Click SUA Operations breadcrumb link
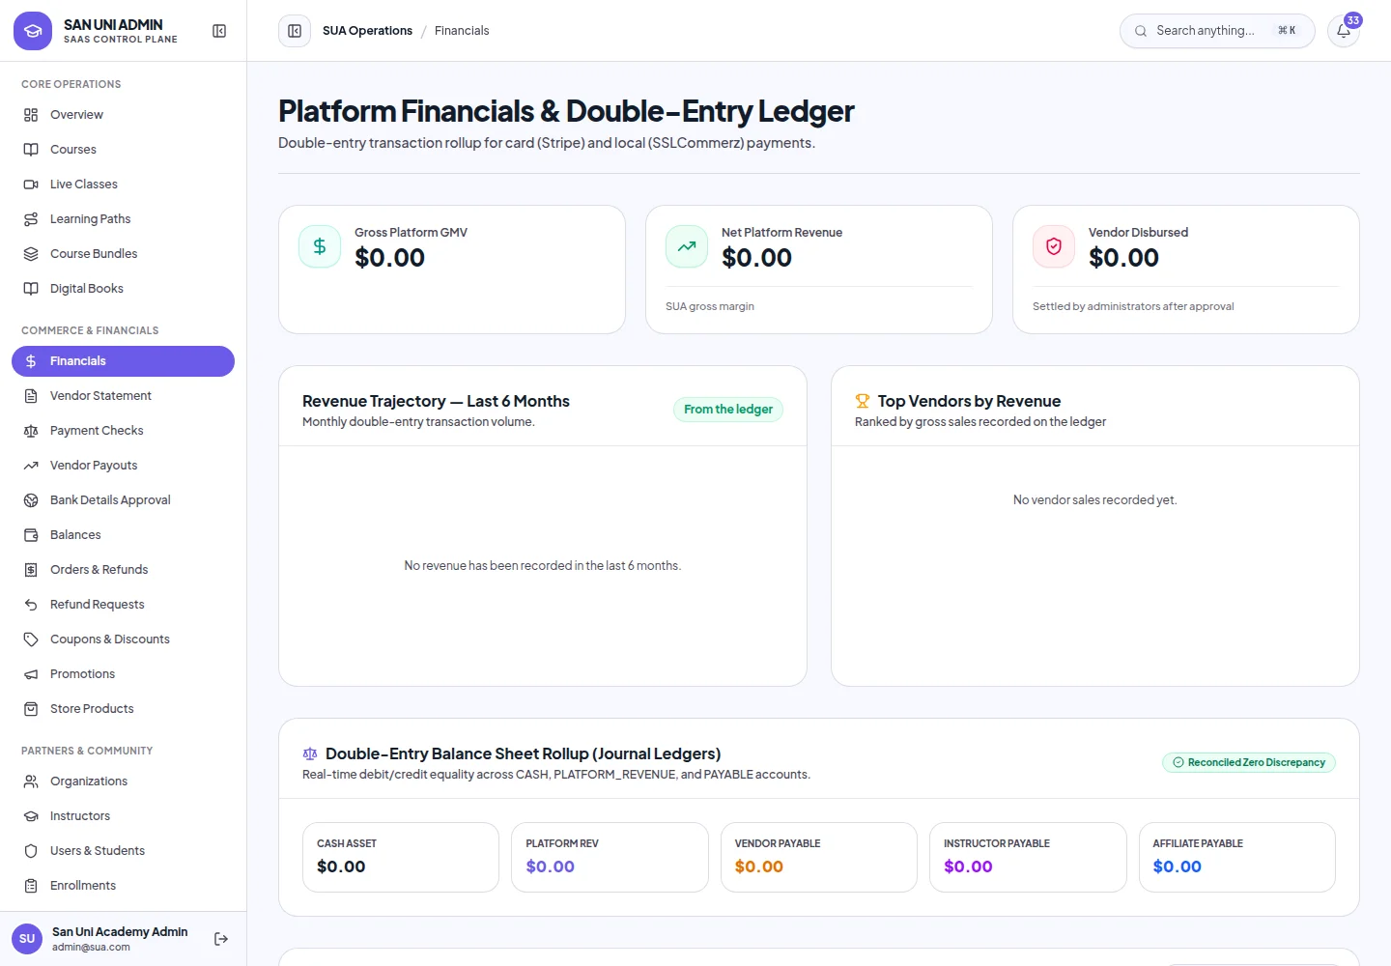 tap(367, 31)
